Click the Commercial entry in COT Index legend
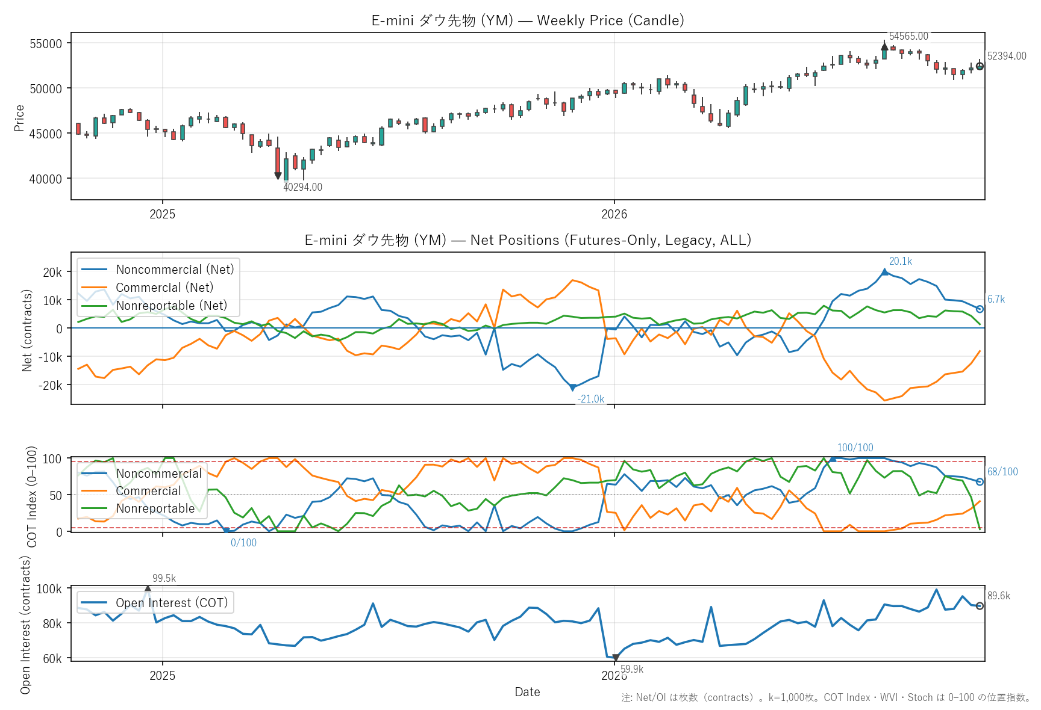This screenshot has width=1041, height=710. pos(131,491)
